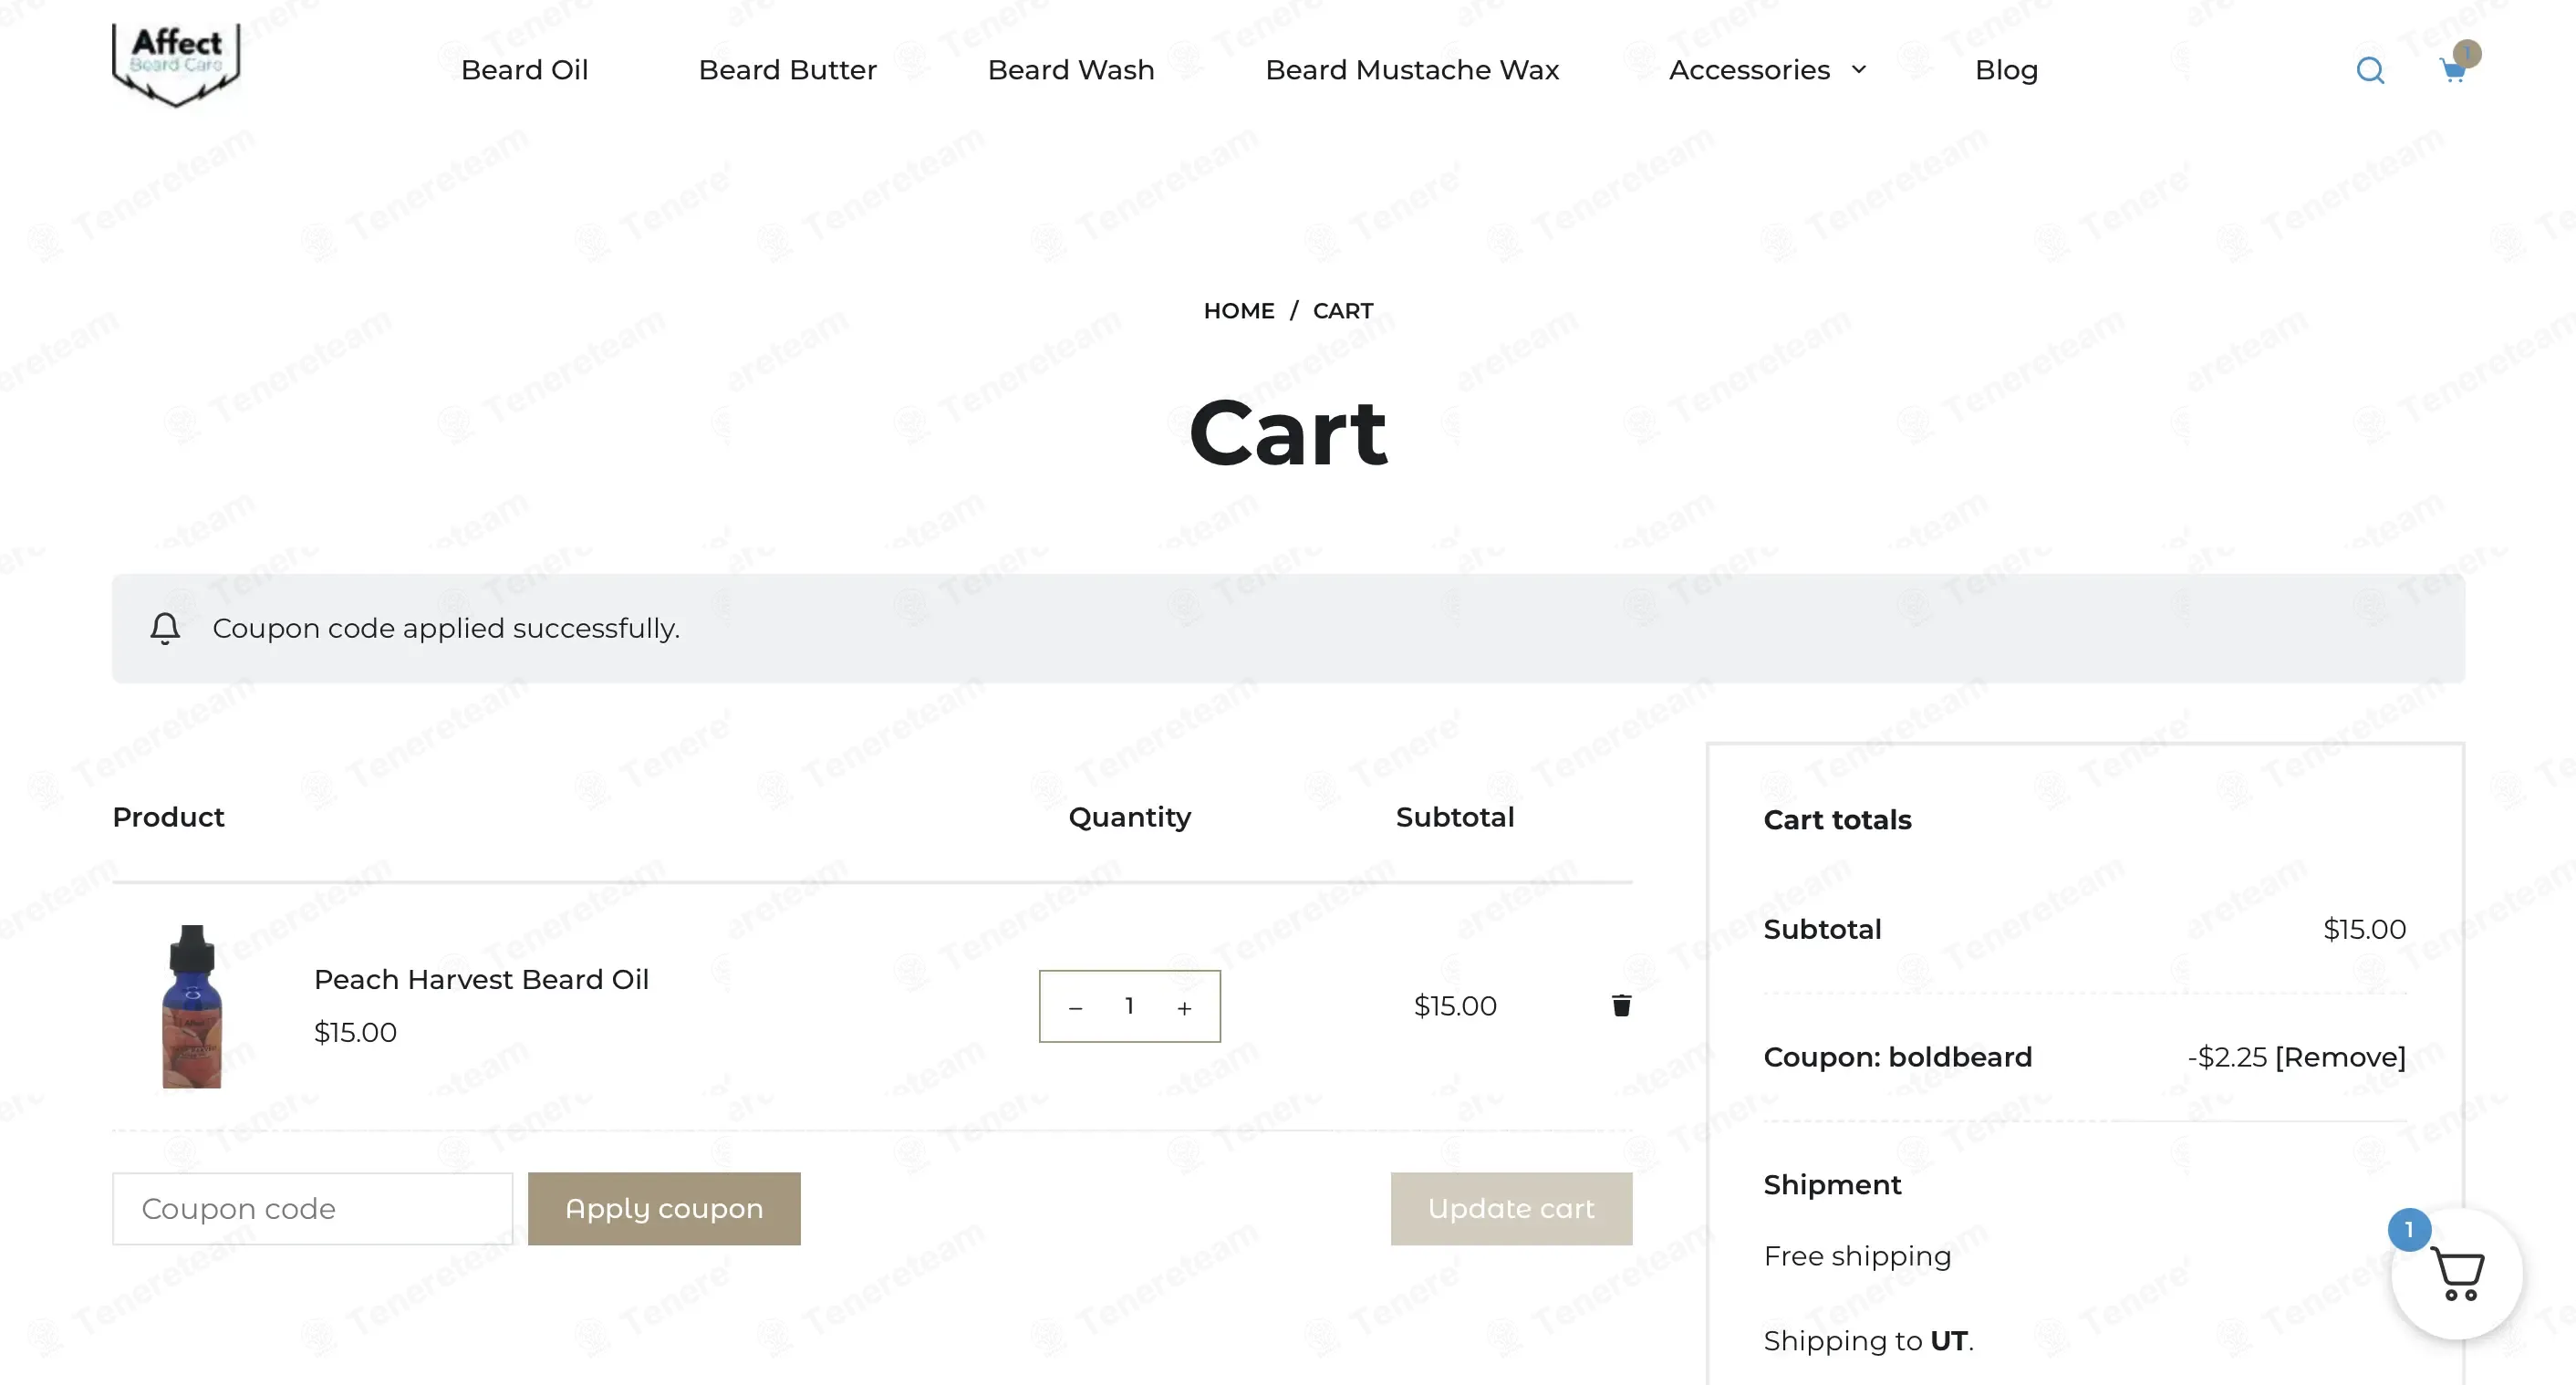Open the Beard Oil menu
2576x1385 pixels.
click(x=524, y=70)
